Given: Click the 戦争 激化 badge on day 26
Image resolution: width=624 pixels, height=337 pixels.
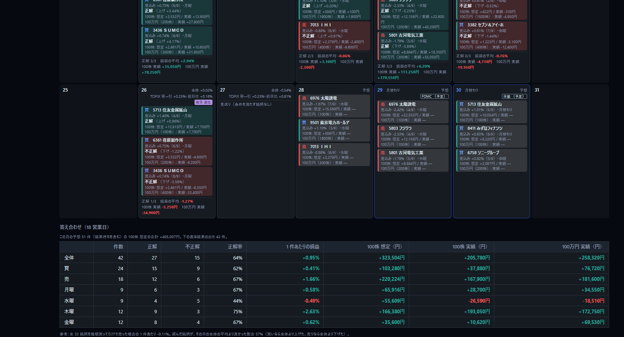Looking at the screenshot, I should tap(203, 102).
